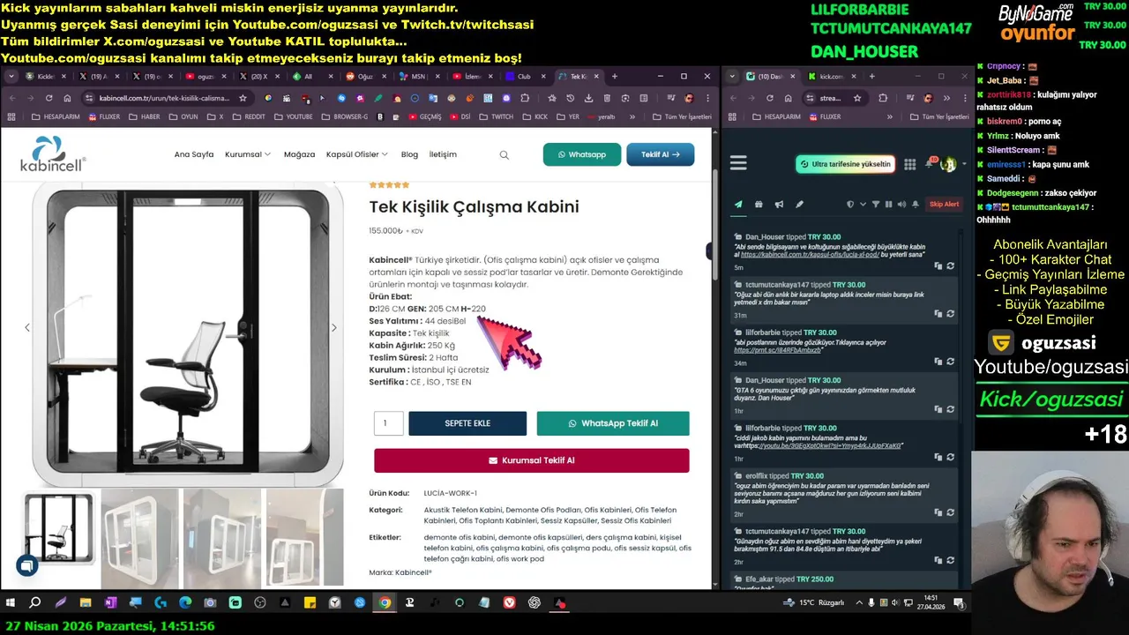This screenshot has height=635, width=1129.
Task: Open the tab search dropdown in the left browser
Action: [11, 77]
